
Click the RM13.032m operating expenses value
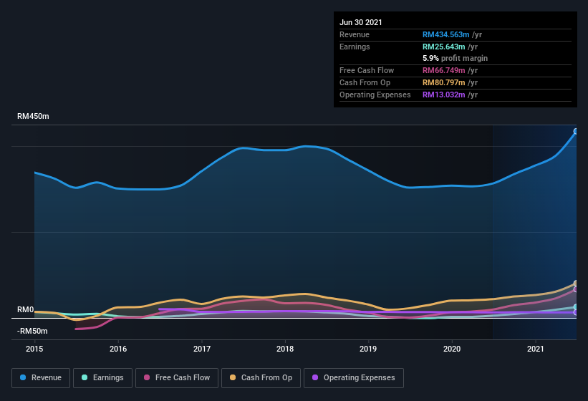click(x=443, y=95)
